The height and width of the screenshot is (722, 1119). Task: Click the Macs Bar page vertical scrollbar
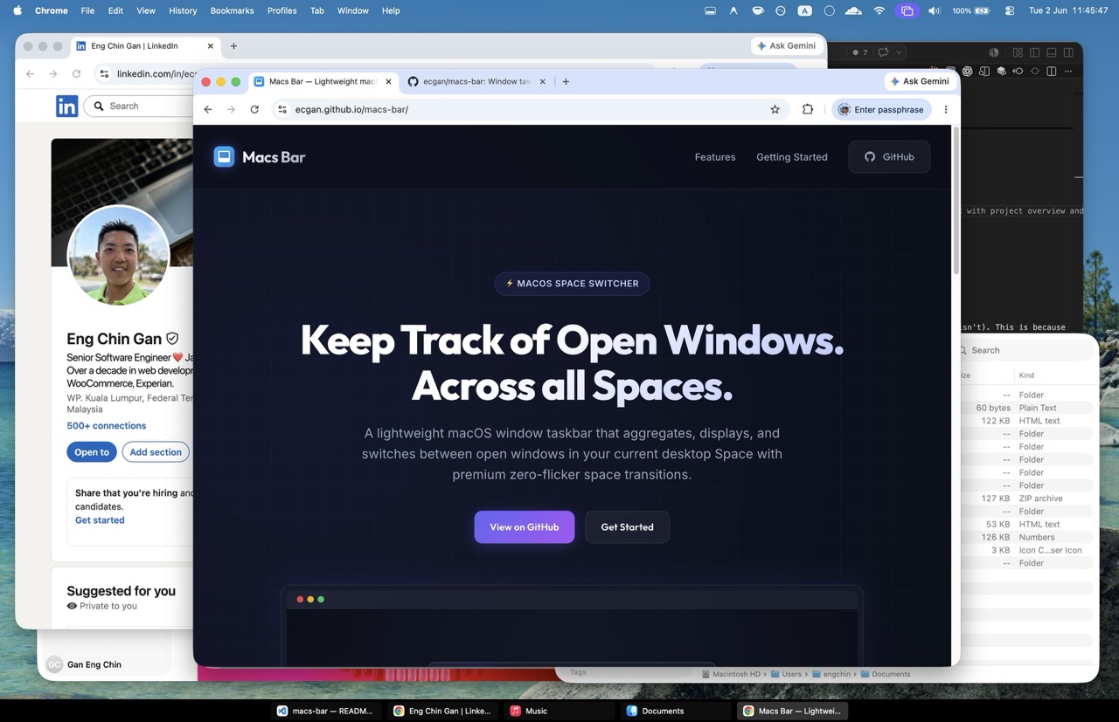coord(956,201)
